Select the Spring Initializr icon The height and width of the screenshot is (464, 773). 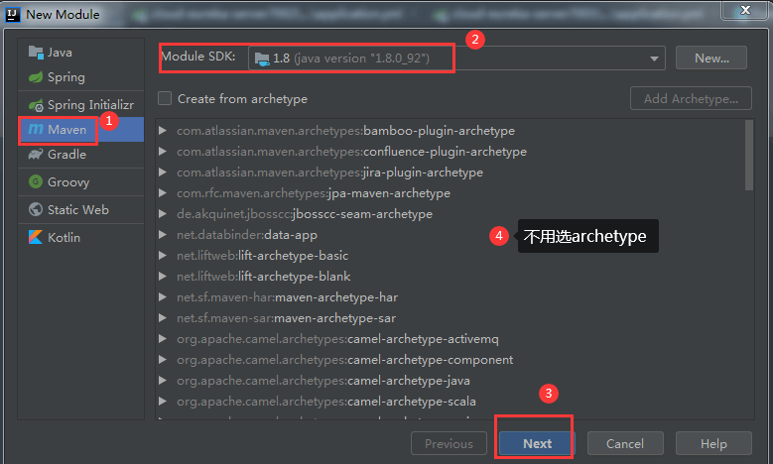(x=36, y=105)
